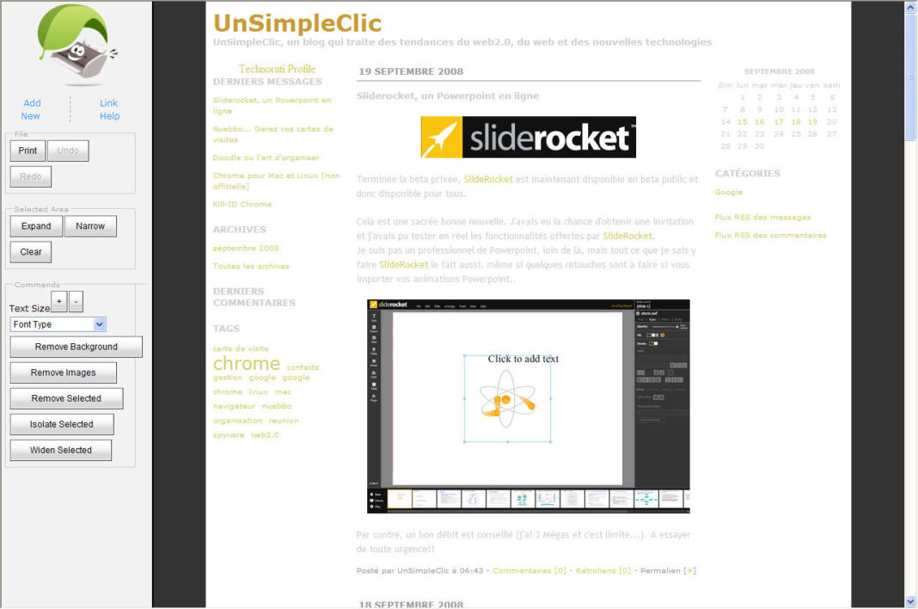Click the Expand selected area button
The height and width of the screenshot is (609, 918).
click(x=36, y=226)
